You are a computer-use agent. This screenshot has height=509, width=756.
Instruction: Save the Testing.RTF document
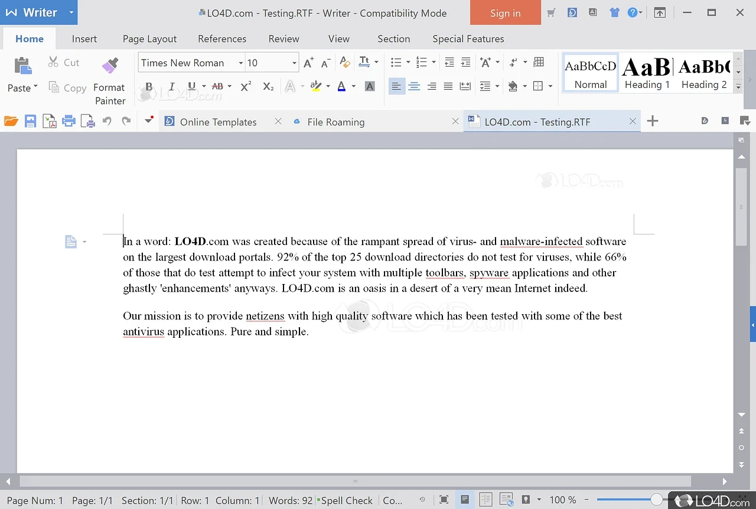coord(30,120)
